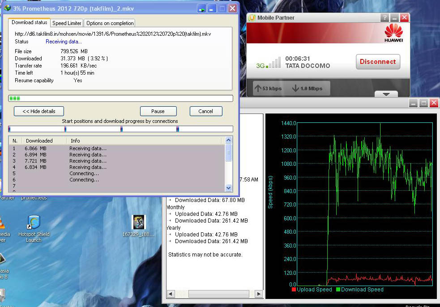Select connection row 5 Connecting

117,173
